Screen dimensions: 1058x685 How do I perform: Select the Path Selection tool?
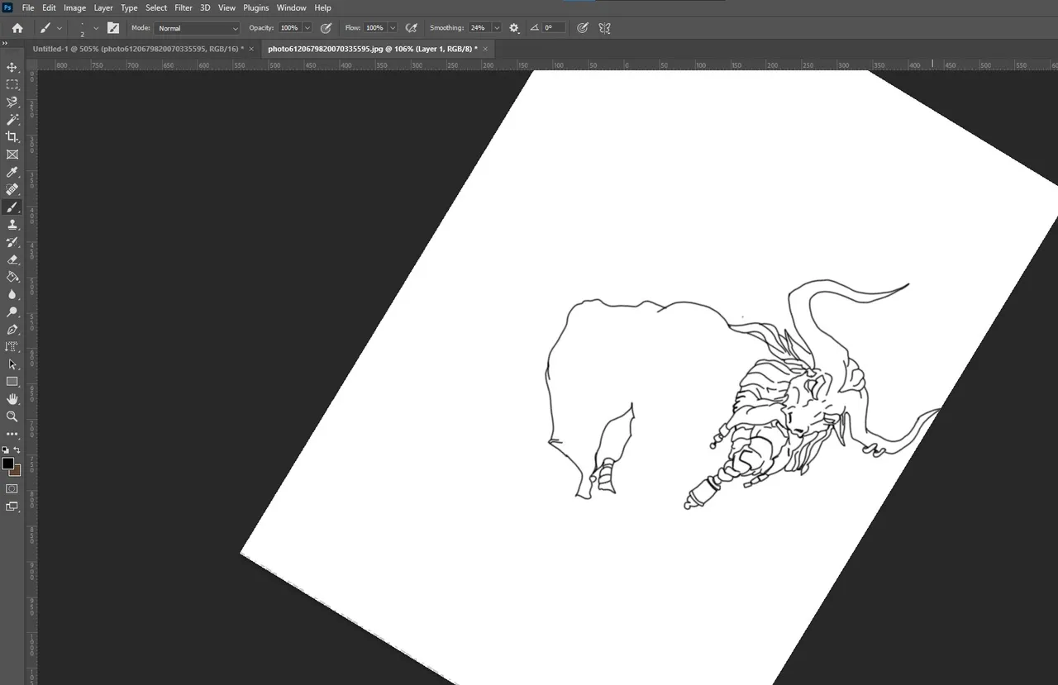pyautogui.click(x=12, y=364)
